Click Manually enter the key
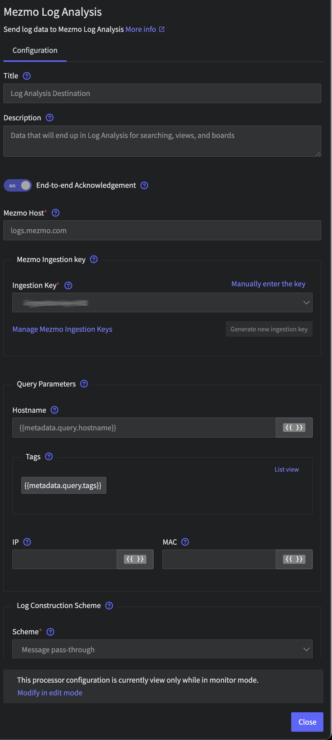The height and width of the screenshot is (740, 332). coord(268,284)
